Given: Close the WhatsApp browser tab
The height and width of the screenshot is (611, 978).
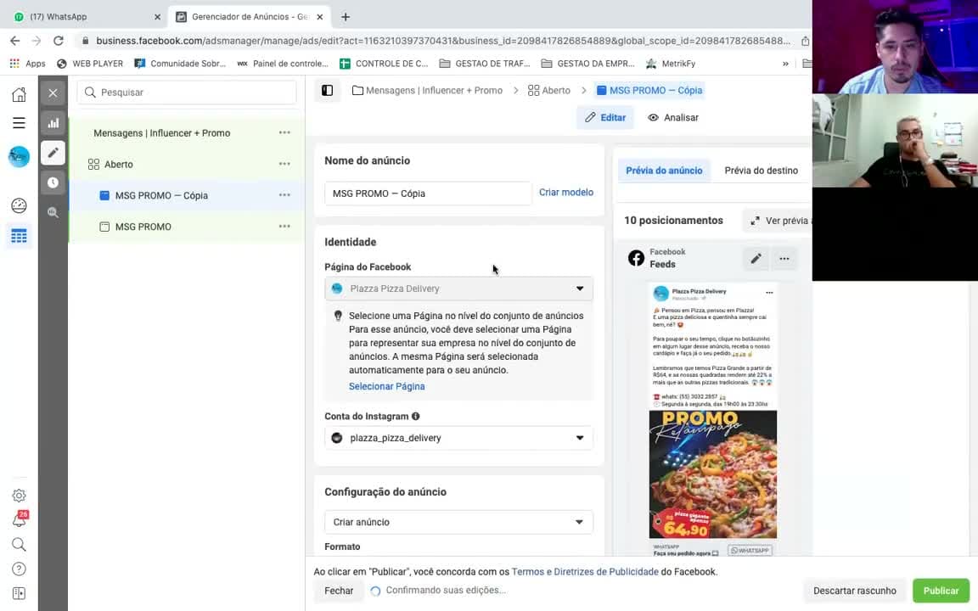Looking at the screenshot, I should pyautogui.click(x=157, y=17).
